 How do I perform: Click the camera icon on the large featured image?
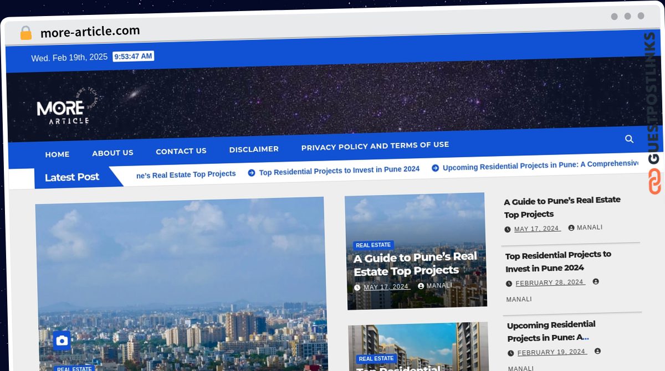tap(62, 341)
